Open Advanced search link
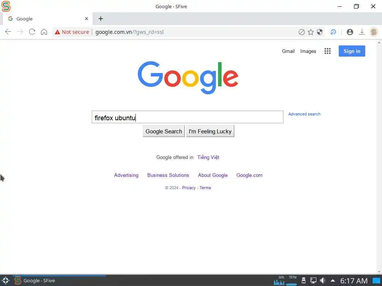This screenshot has height=286, width=382. (x=304, y=114)
